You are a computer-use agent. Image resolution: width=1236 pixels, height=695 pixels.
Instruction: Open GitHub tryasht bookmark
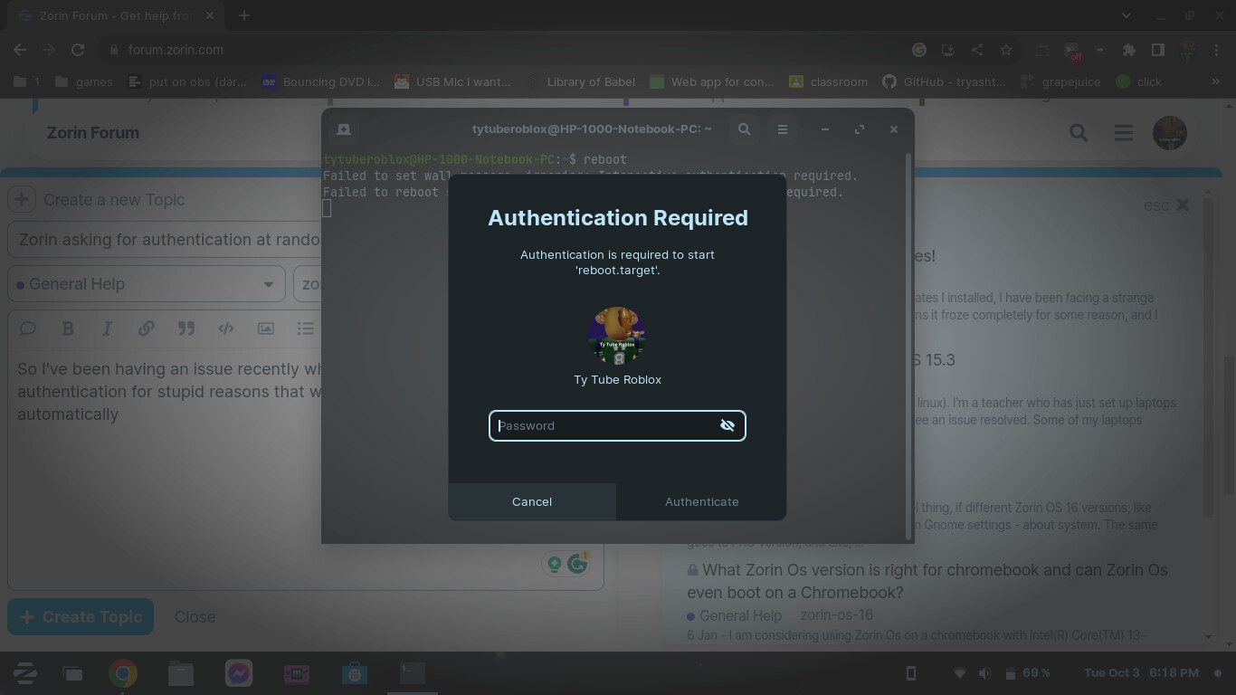tap(943, 81)
